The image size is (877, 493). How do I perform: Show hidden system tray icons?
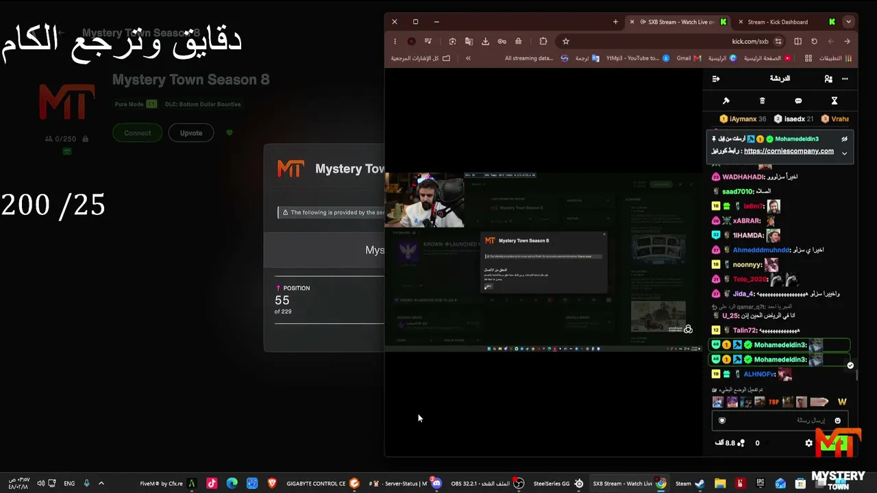(101, 483)
